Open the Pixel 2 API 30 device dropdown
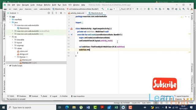 pos(126,9)
